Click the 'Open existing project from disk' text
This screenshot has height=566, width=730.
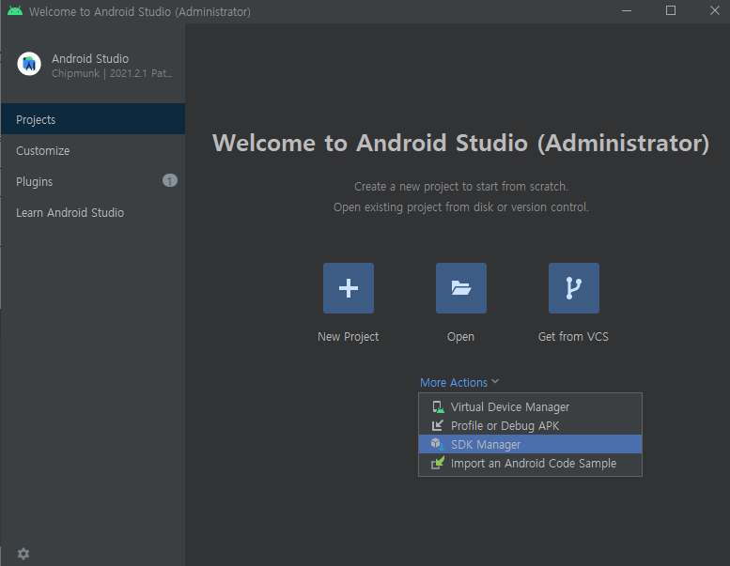[461, 207]
